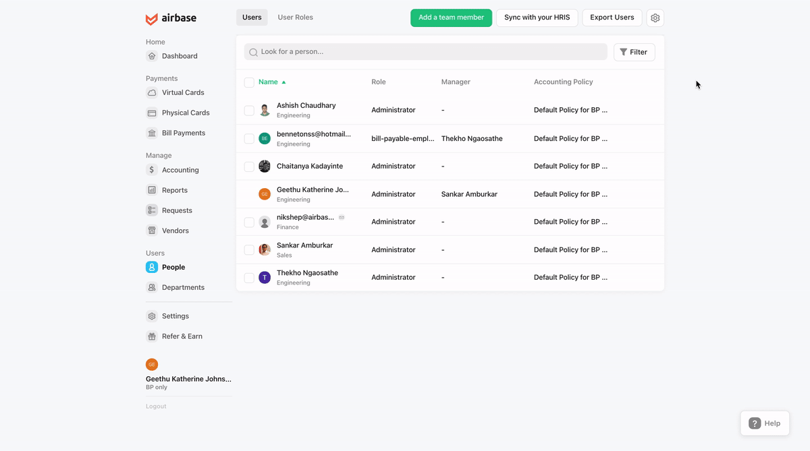Click Chaitanya Kadayinte's avatar
Image resolution: width=810 pixels, height=451 pixels.
click(x=265, y=166)
